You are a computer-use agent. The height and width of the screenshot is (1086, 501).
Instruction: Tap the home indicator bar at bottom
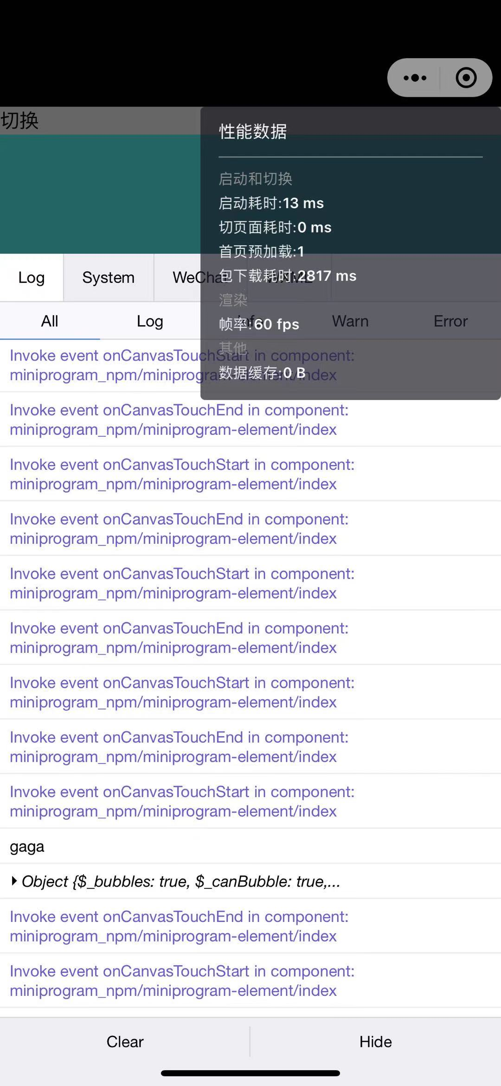click(x=250, y=1073)
